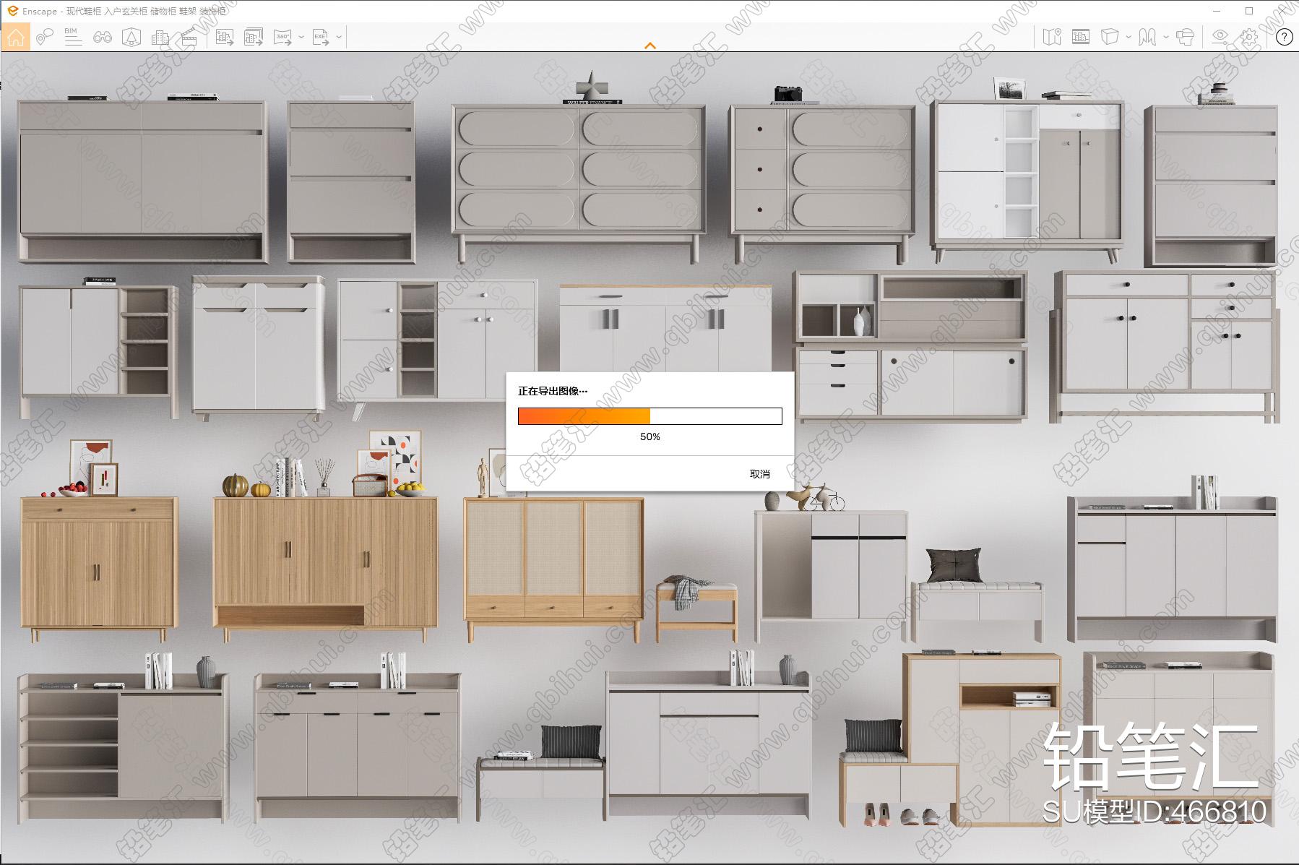Viewport: 1299px width, 865px height.
Task: Open the General Settings gear icon
Action: 1249,37
